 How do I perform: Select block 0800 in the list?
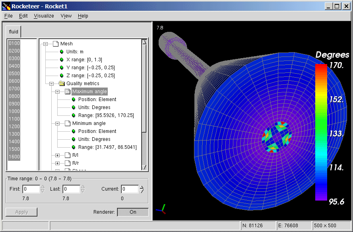point(14,96)
